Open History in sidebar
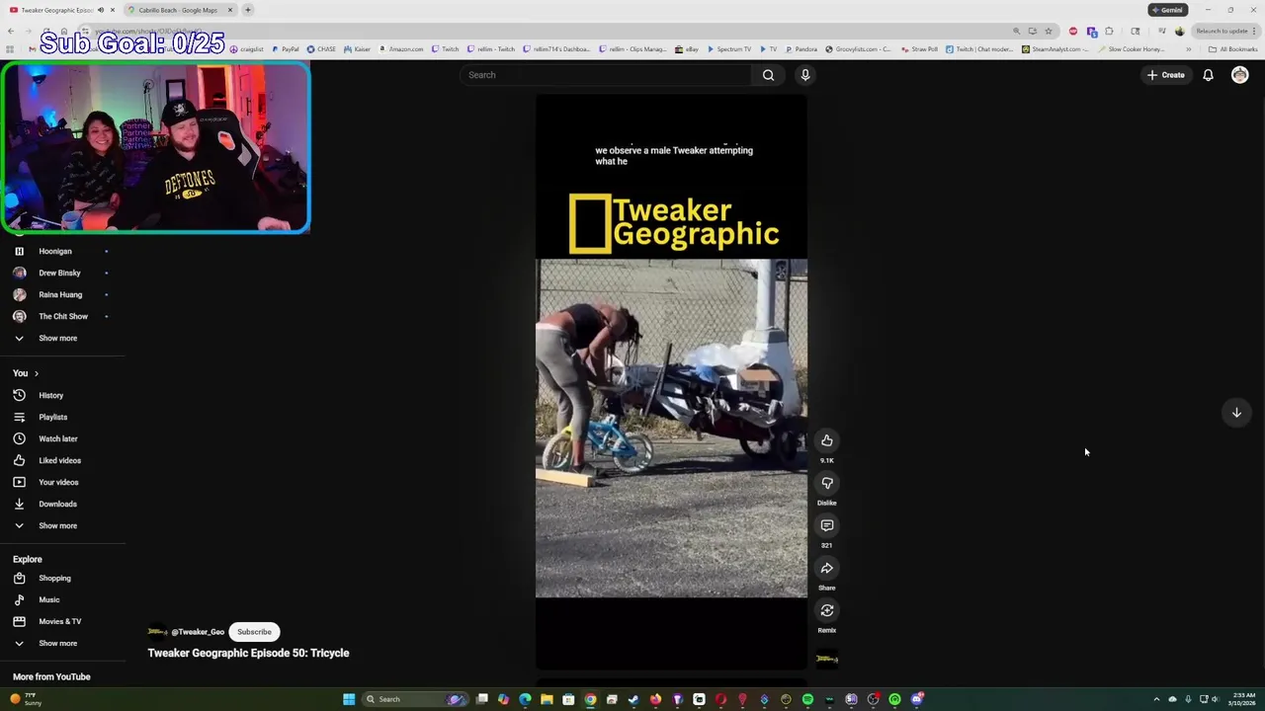Viewport: 1265px width, 711px height. point(50,395)
